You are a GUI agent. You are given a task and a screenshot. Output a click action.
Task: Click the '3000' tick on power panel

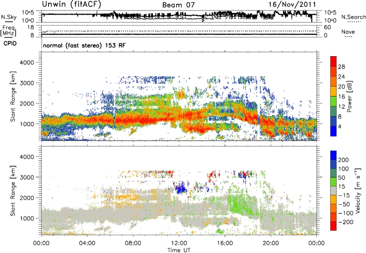click(x=27, y=83)
